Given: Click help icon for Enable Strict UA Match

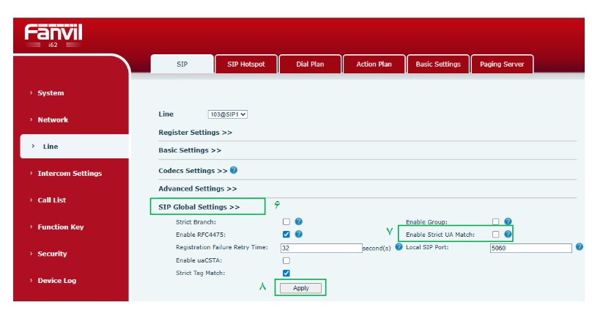Looking at the screenshot, I should [x=508, y=235].
